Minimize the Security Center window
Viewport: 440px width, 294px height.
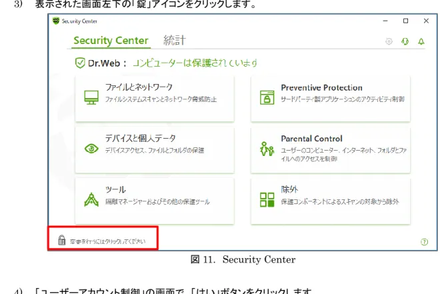(385, 21)
